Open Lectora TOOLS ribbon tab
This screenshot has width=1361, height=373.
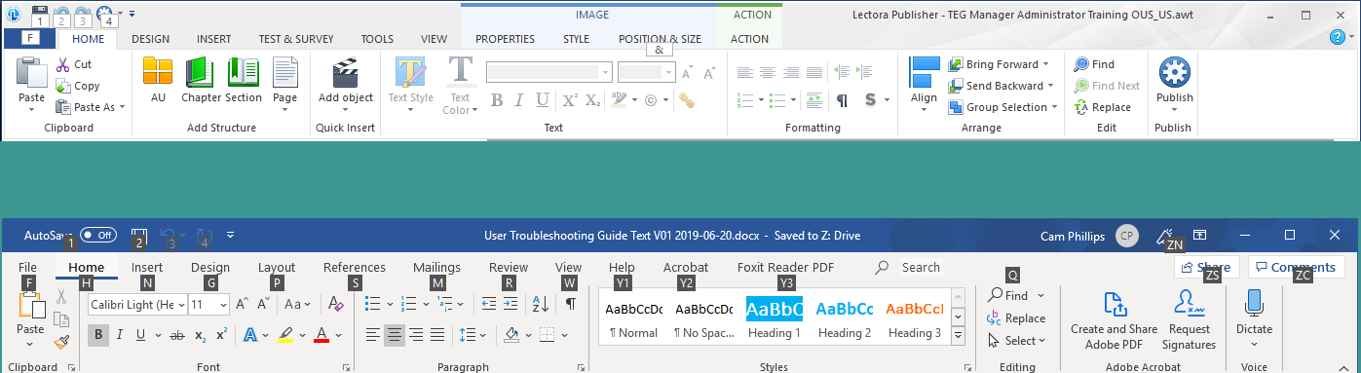click(377, 39)
